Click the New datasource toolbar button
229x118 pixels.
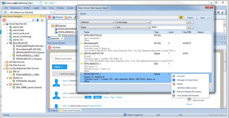[x=68, y=17]
